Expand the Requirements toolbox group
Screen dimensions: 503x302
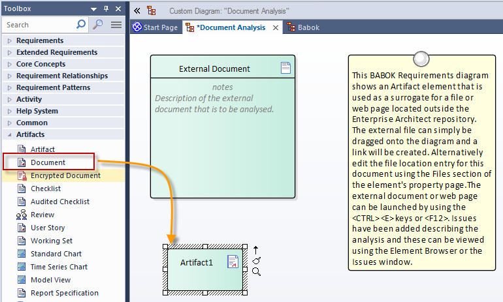(39, 40)
